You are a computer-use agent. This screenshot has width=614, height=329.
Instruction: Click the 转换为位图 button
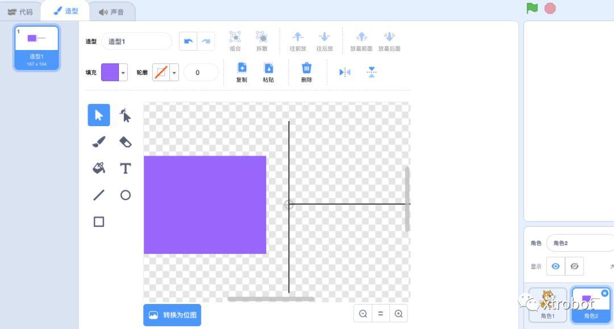[172, 315]
